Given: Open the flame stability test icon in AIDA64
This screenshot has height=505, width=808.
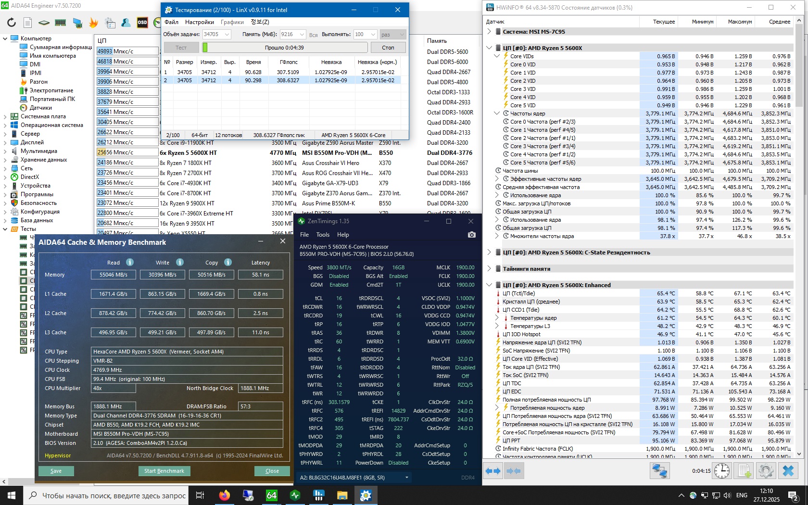Looking at the screenshot, I should (93, 22).
